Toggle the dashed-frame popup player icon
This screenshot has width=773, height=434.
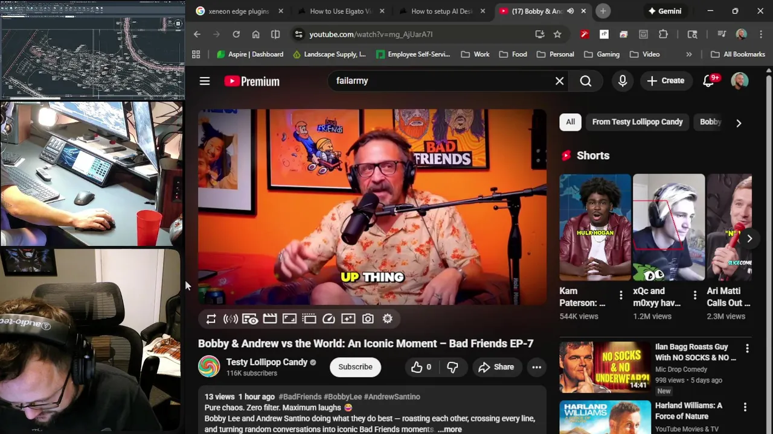coord(309,319)
